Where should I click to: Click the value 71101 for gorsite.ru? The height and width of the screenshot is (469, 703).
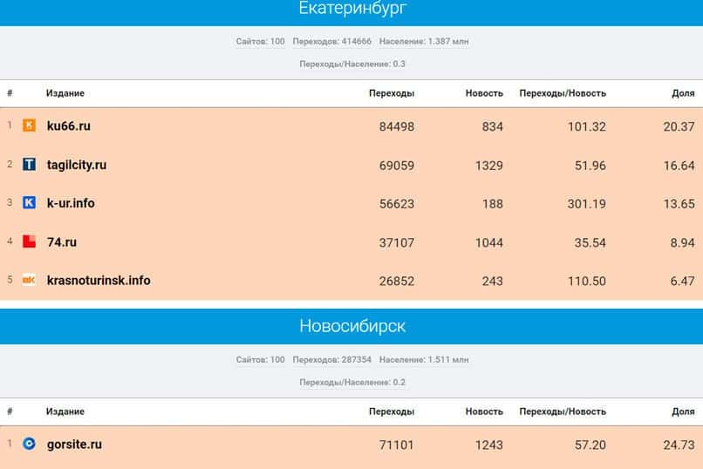point(397,445)
